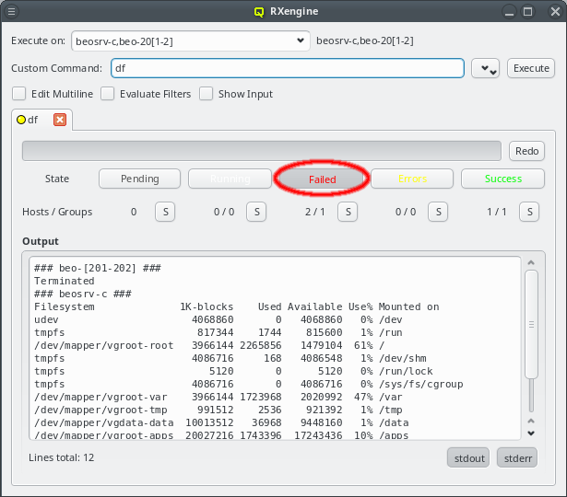
Task: Click the S button under Success
Action: click(x=529, y=212)
